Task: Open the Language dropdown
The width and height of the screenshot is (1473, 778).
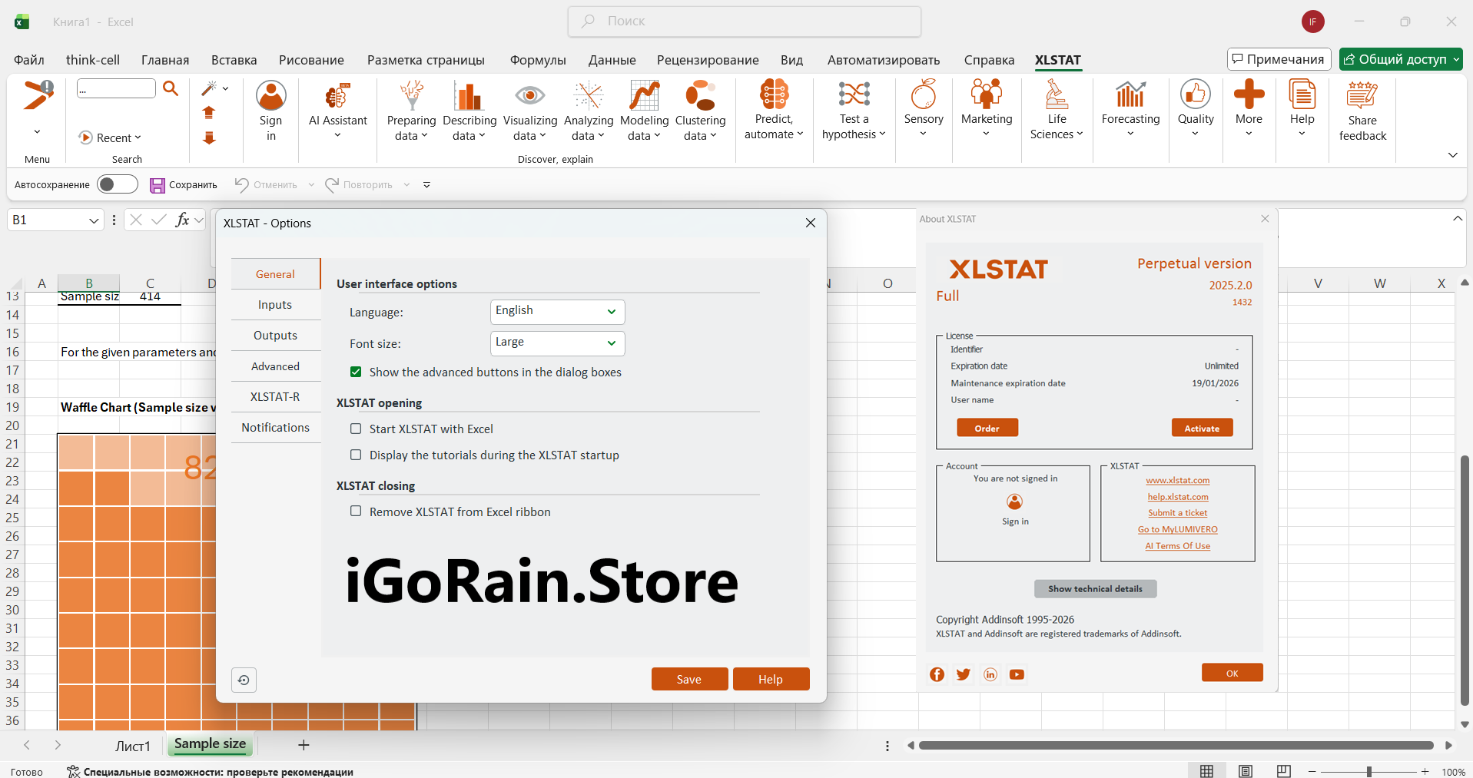Action: [x=557, y=311]
